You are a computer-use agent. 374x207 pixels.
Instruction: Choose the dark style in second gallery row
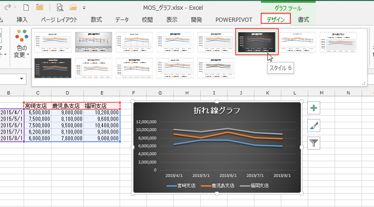53,68
